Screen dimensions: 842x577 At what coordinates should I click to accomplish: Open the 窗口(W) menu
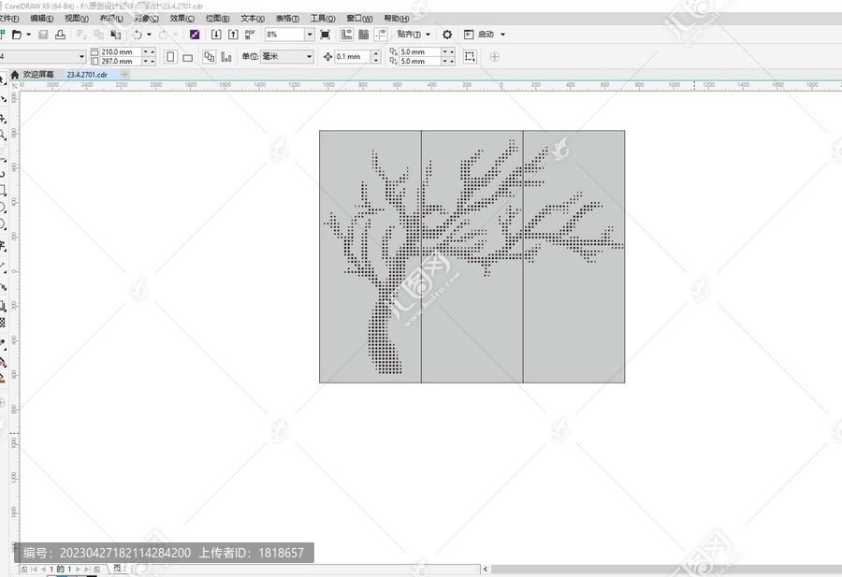(359, 19)
